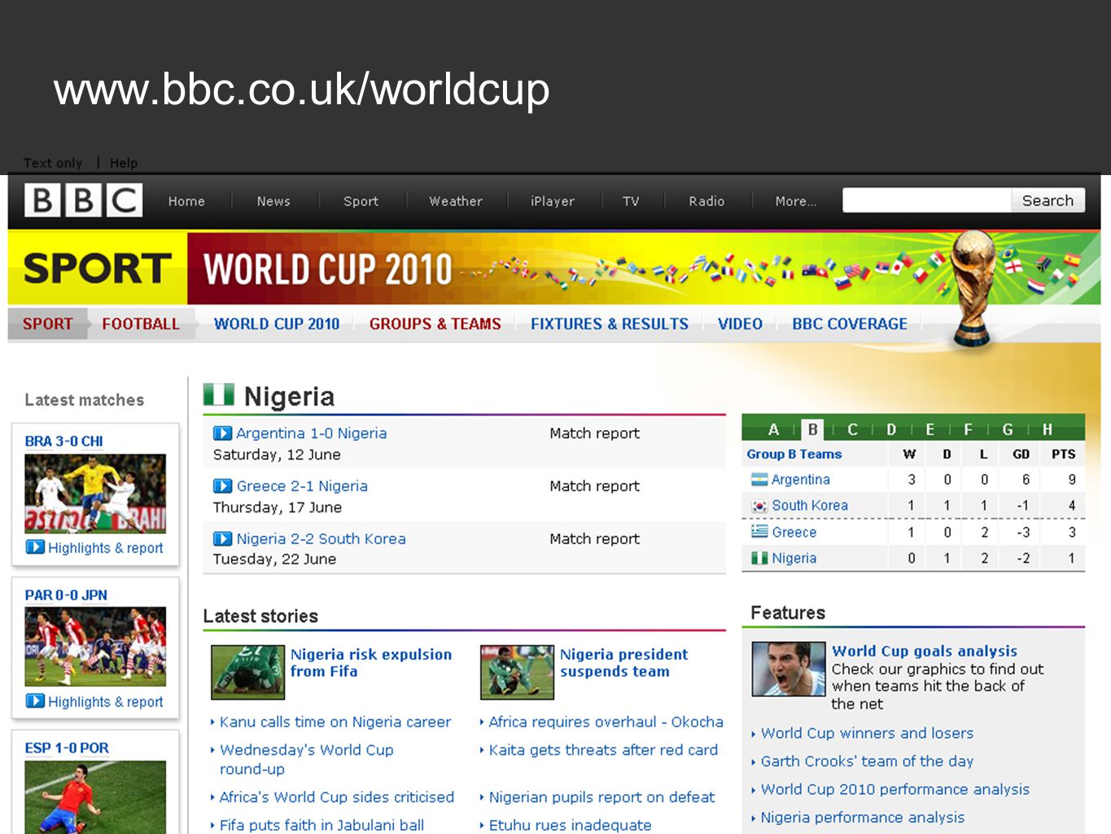Viewport: 1111px width, 834px height.
Task: Click PAR 0-0 JPN match photo thumbnail
Action: (x=95, y=647)
